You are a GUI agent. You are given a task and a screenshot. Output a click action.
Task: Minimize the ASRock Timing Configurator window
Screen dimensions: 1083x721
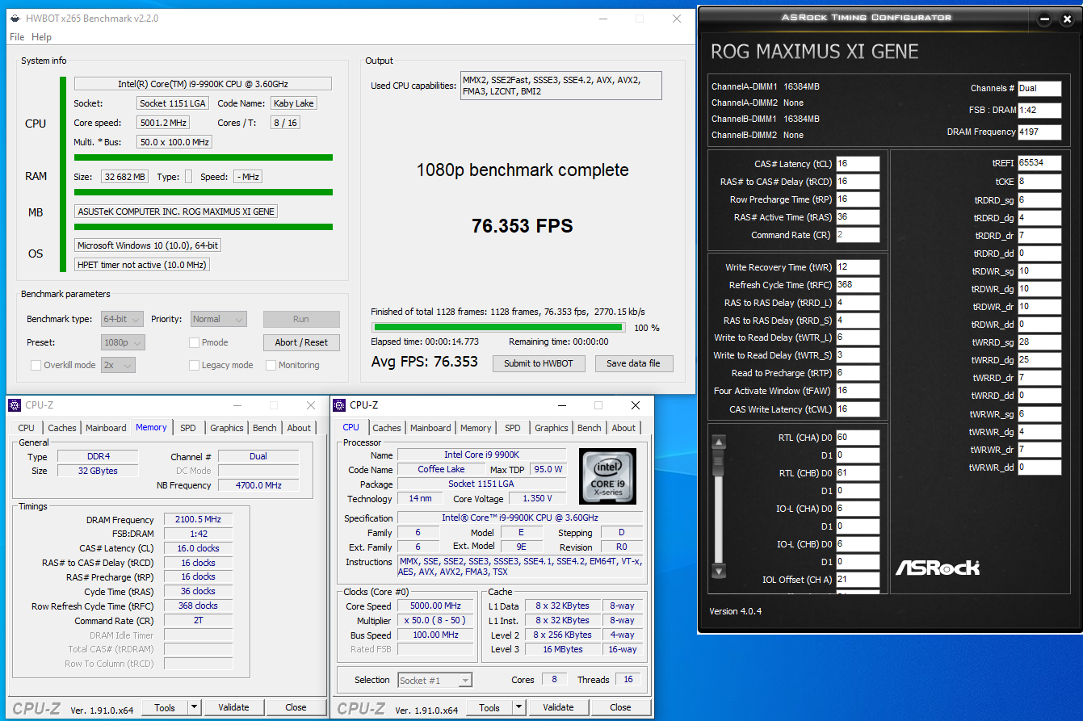click(x=1046, y=19)
